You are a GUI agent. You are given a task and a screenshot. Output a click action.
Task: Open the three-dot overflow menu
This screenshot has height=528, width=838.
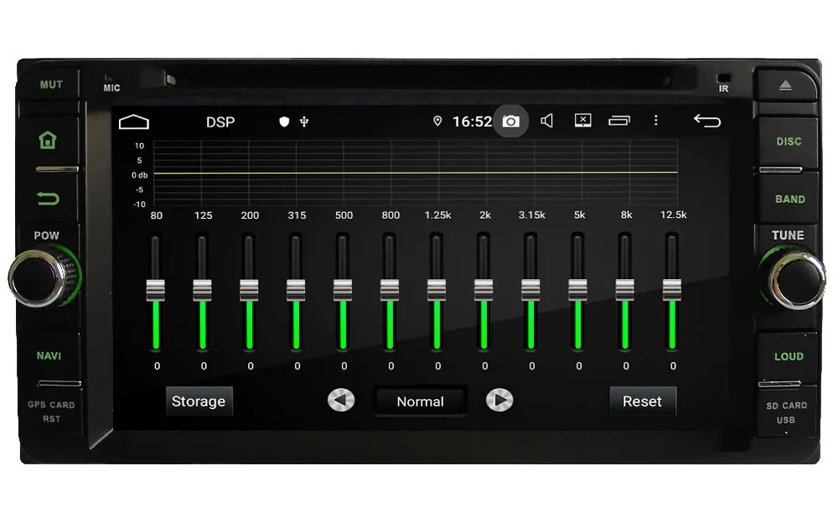click(x=656, y=120)
